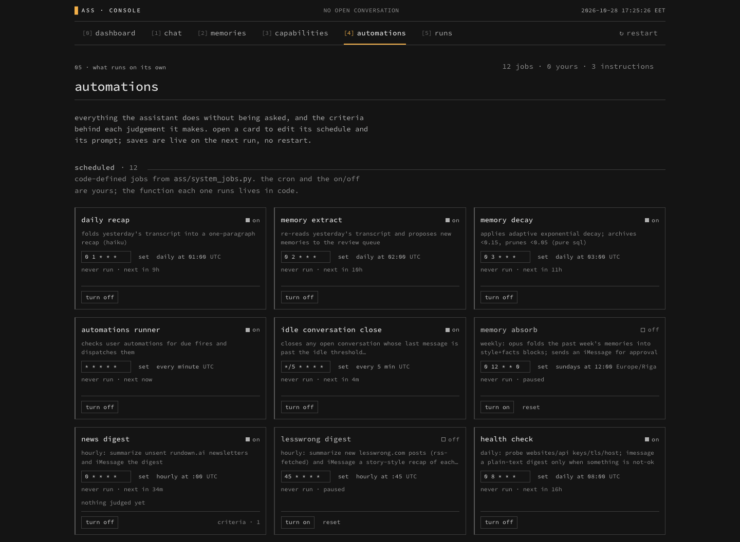This screenshot has height=542, width=740.
Task: Toggle the lesswrong digest off indicator
Action: 450,440
